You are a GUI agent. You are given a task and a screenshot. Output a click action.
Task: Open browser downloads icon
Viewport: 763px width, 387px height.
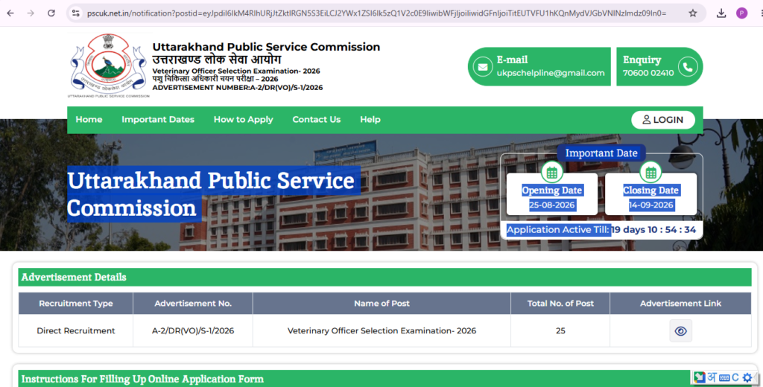(721, 13)
